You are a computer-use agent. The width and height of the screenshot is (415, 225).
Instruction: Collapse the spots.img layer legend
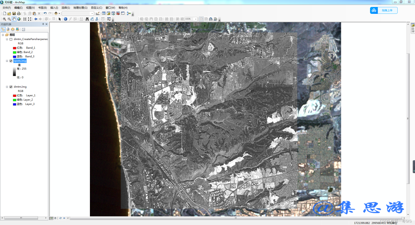(7, 61)
